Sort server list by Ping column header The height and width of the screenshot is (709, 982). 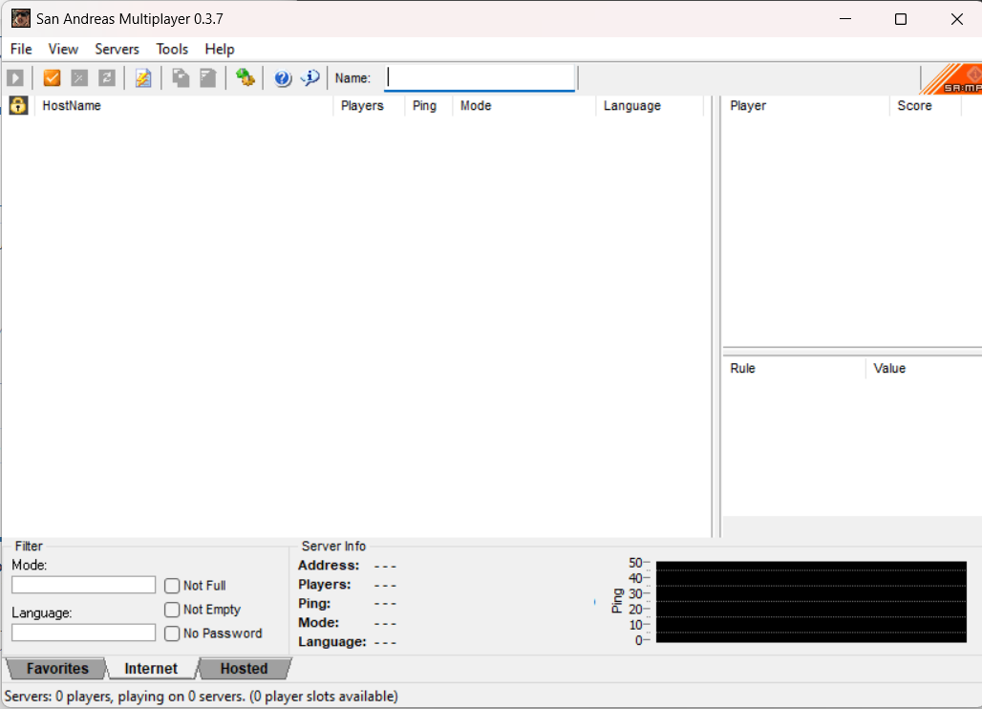pyautogui.click(x=424, y=106)
